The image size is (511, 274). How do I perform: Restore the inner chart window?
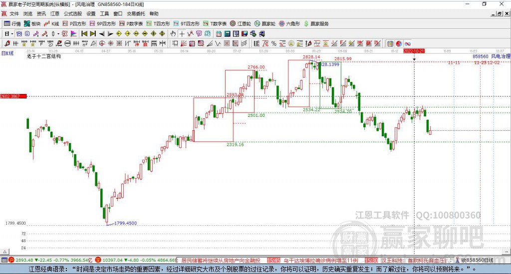(500, 13)
